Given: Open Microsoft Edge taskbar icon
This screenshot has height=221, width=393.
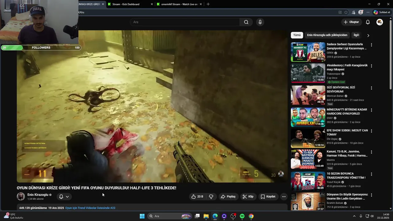Looking at the screenshot, I should 215,216.
